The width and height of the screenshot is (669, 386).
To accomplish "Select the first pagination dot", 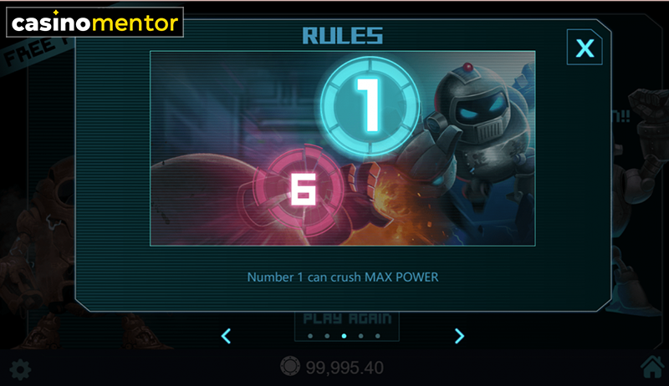I will point(310,336).
